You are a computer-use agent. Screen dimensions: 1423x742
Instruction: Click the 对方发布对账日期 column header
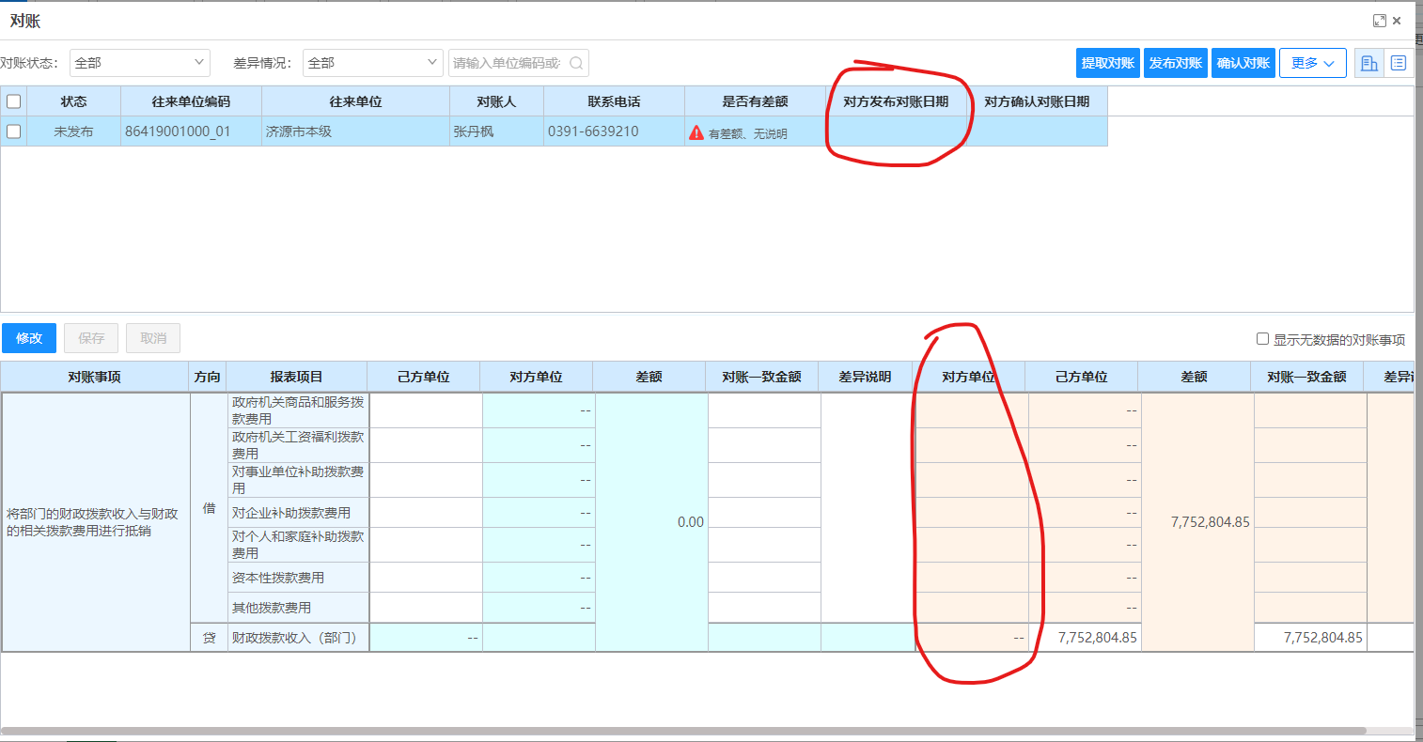coord(897,101)
